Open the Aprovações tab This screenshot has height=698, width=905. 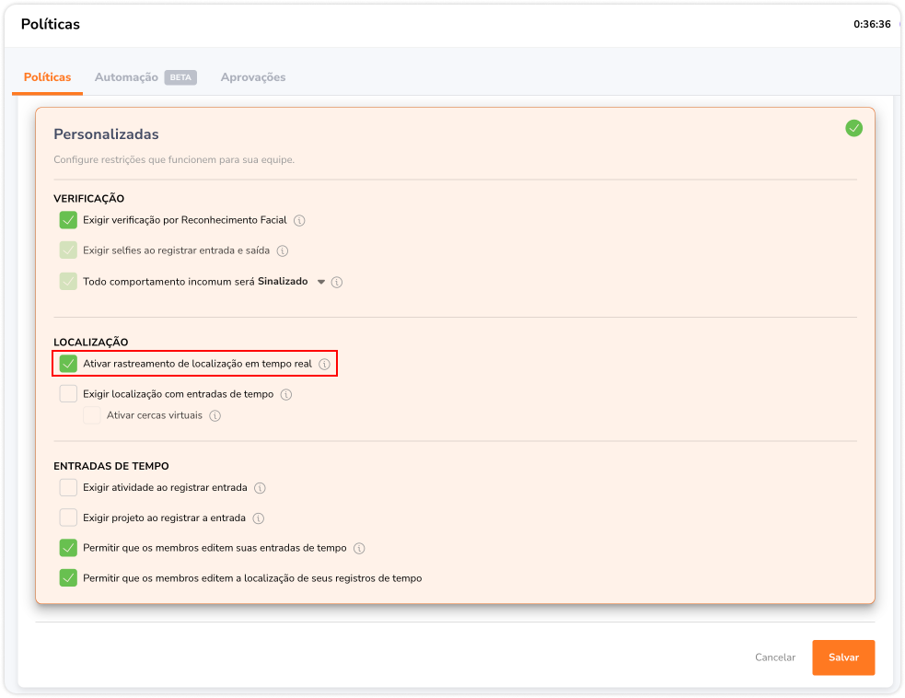253,77
